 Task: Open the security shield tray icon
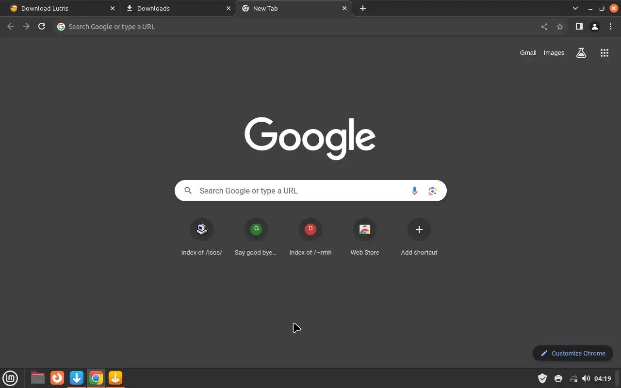coord(542,378)
